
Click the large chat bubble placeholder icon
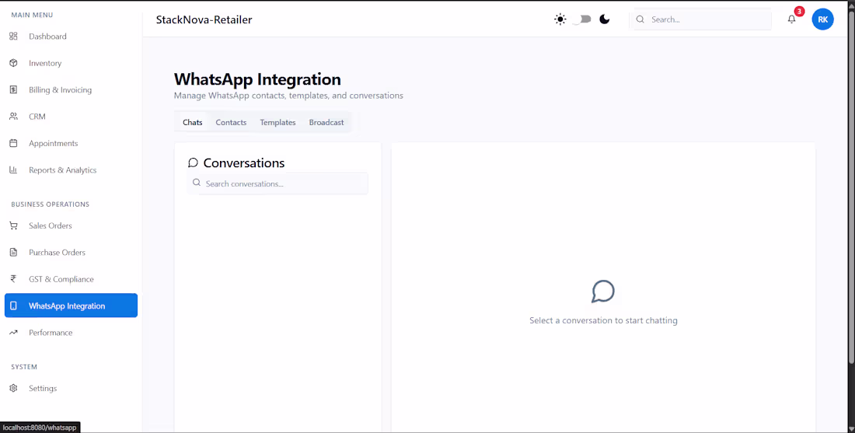pos(603,292)
